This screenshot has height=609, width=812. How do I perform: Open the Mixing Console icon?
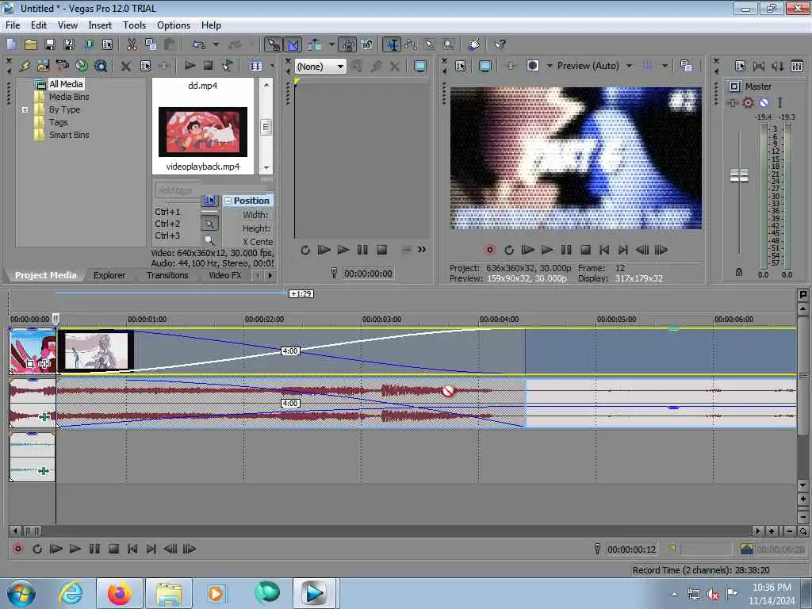point(797,66)
